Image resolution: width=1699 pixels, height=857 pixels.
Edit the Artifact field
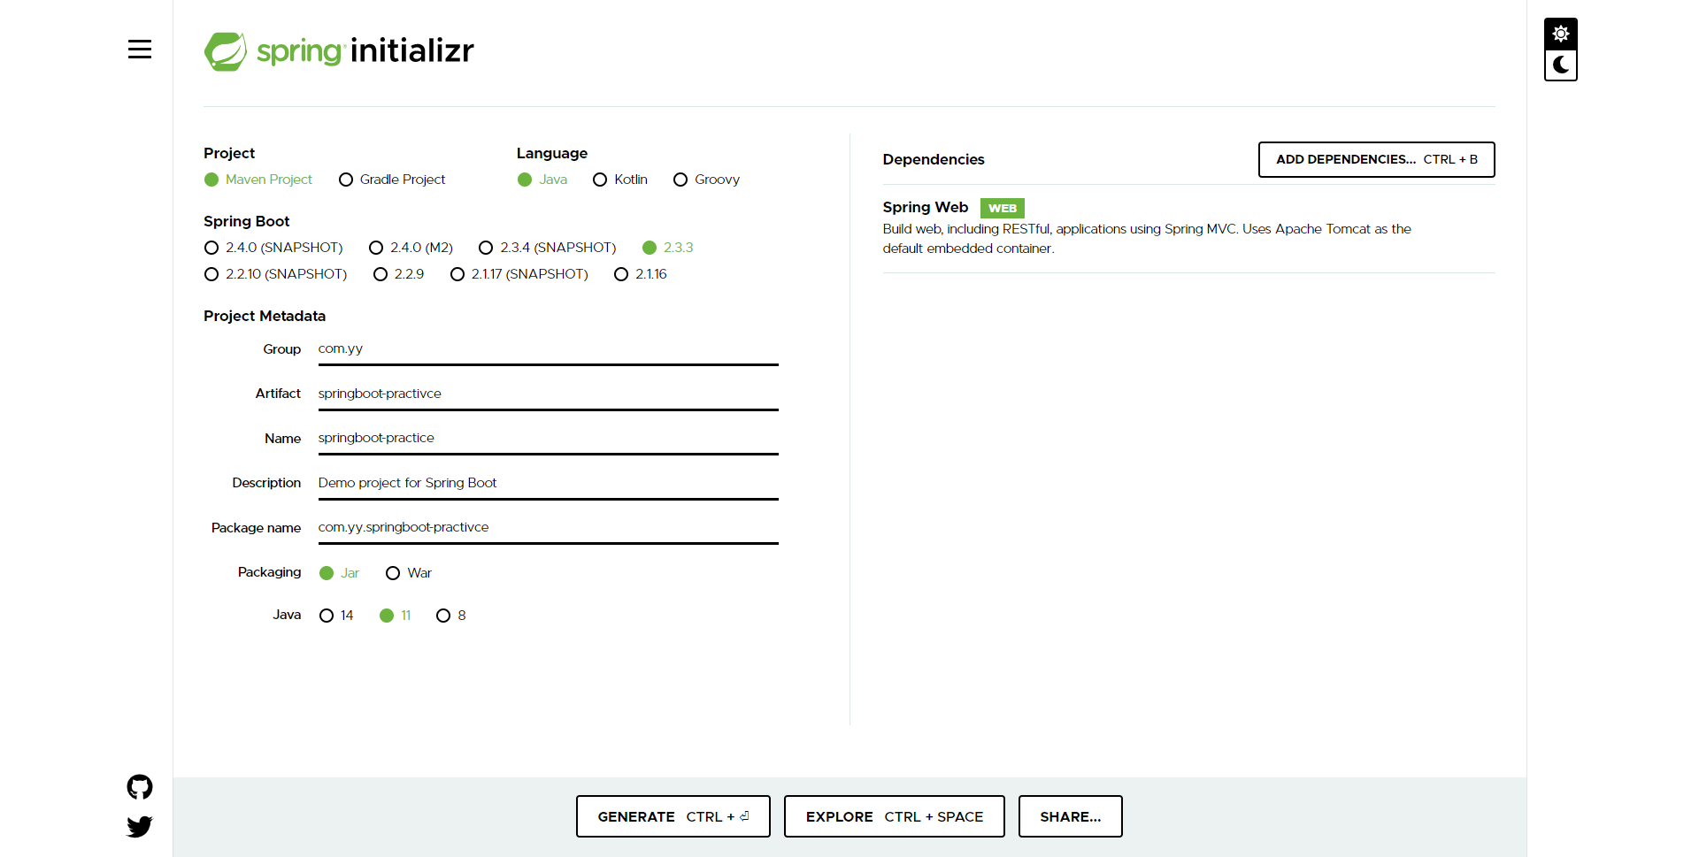[x=549, y=394]
